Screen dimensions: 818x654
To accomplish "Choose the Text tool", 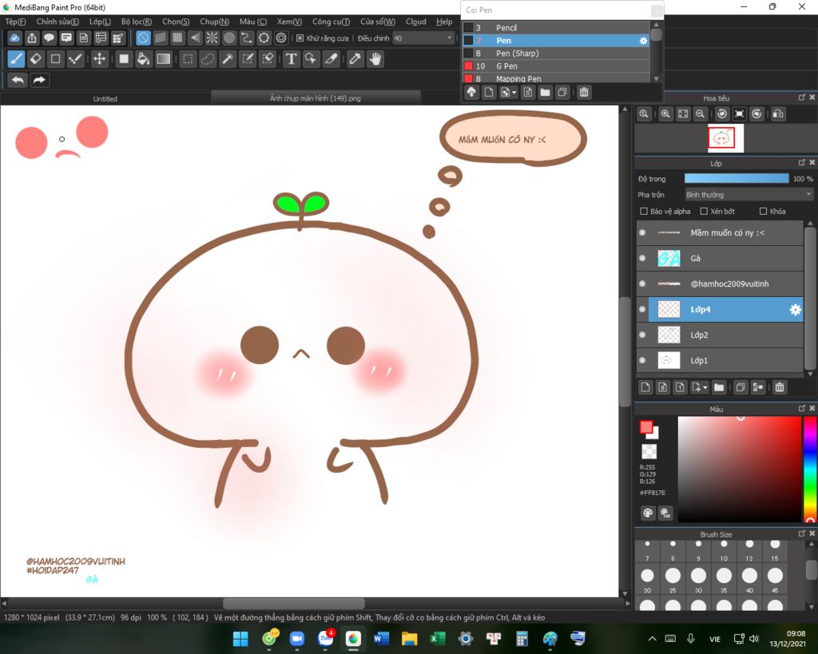I will [291, 59].
